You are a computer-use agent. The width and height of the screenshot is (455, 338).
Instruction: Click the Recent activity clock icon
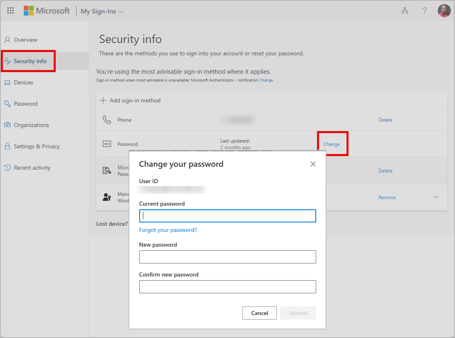pyautogui.click(x=7, y=168)
